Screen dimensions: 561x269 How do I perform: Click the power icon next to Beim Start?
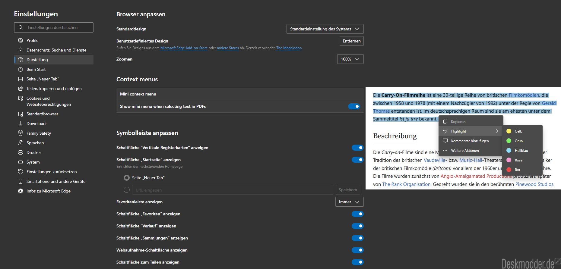(21, 69)
